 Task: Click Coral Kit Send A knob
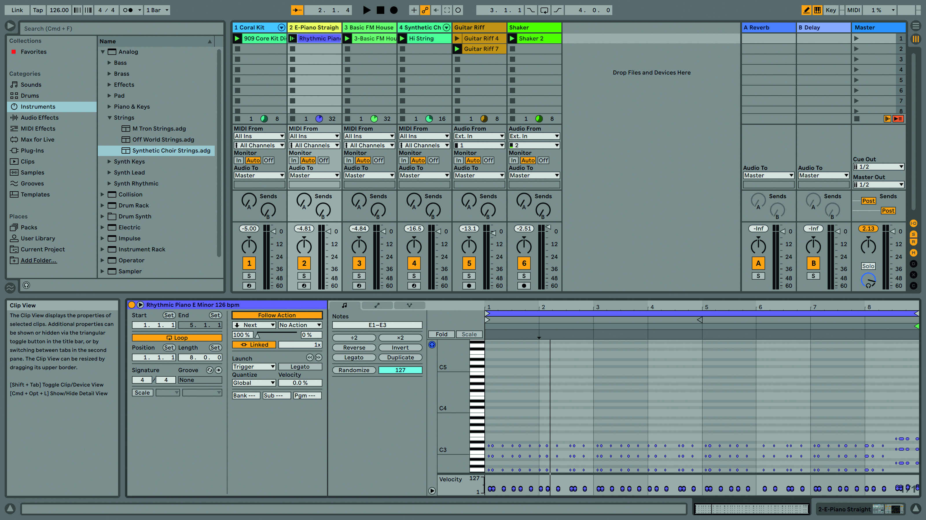[249, 200]
